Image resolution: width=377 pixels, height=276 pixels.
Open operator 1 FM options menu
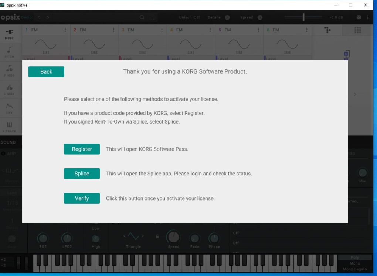click(65, 30)
